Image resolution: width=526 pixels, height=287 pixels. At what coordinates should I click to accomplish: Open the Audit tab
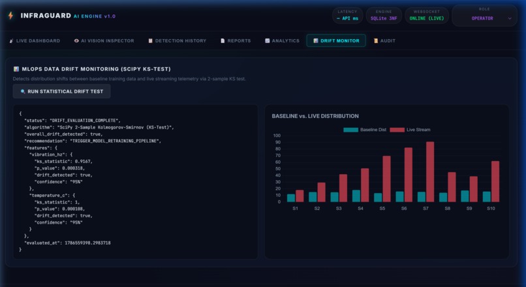coord(384,41)
